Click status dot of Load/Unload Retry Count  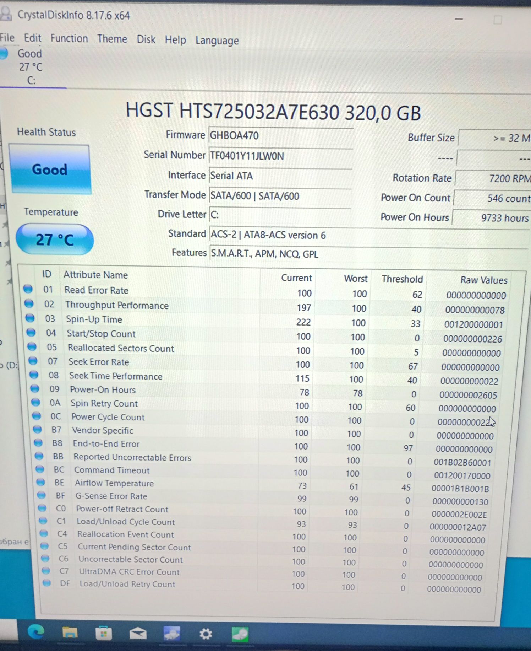click(x=46, y=583)
